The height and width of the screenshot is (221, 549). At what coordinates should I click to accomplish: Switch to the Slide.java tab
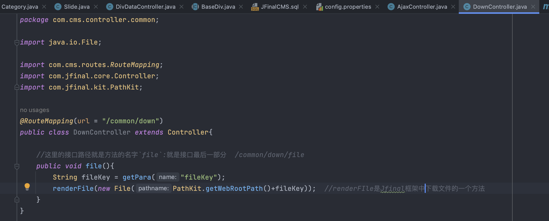coord(77,7)
